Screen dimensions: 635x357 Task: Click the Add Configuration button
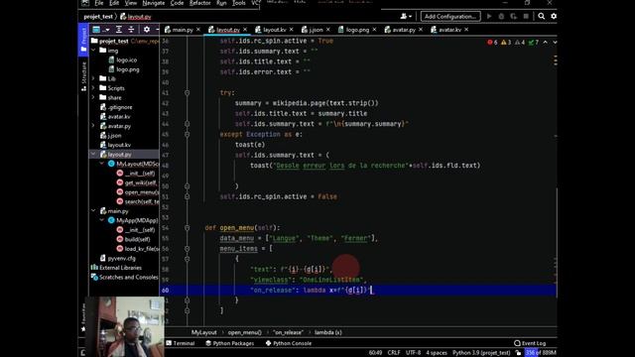[450, 16]
